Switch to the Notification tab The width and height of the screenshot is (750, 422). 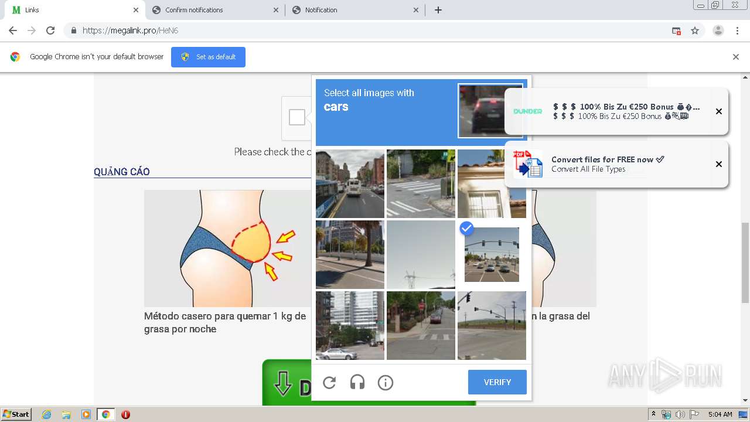(355, 10)
